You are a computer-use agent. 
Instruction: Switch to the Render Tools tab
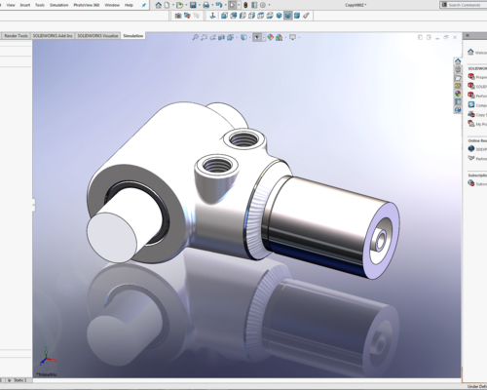16,36
